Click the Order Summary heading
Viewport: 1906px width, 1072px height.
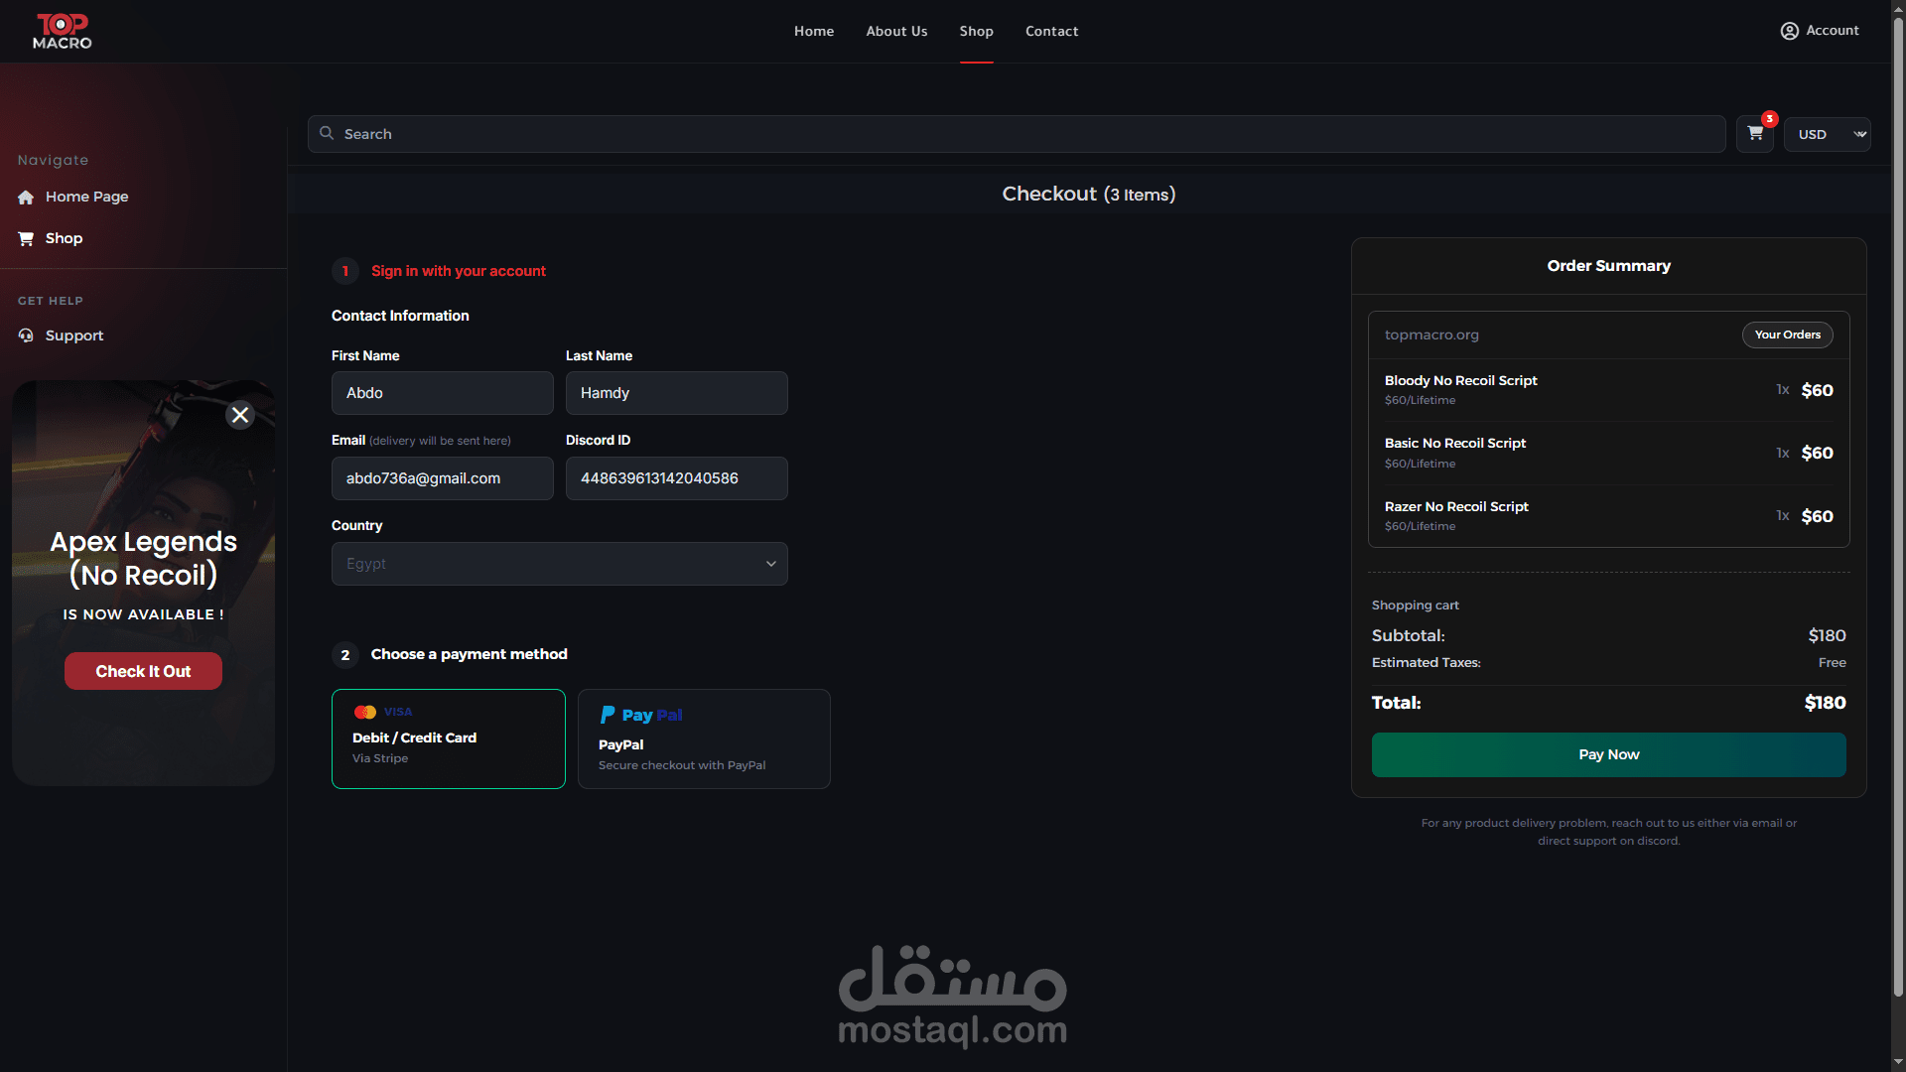(1609, 266)
